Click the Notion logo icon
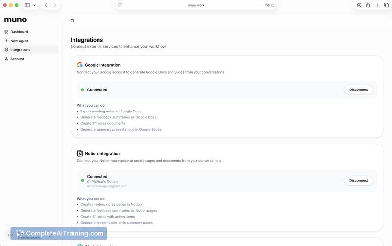This screenshot has height=246, width=392. click(x=80, y=153)
